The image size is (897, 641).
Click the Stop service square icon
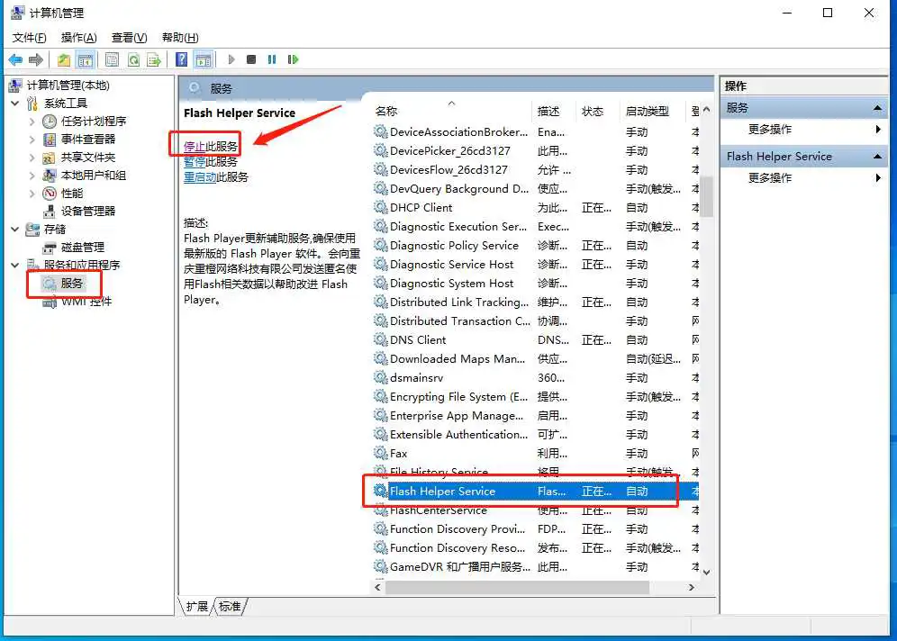click(251, 59)
